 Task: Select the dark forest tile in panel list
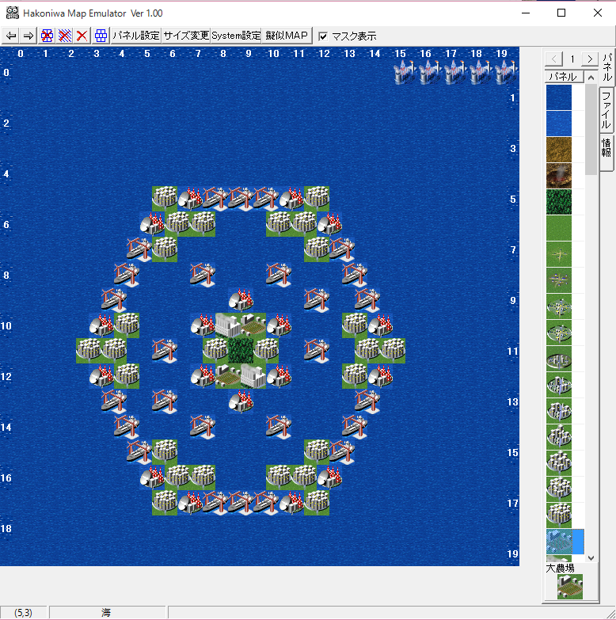pyautogui.click(x=559, y=202)
